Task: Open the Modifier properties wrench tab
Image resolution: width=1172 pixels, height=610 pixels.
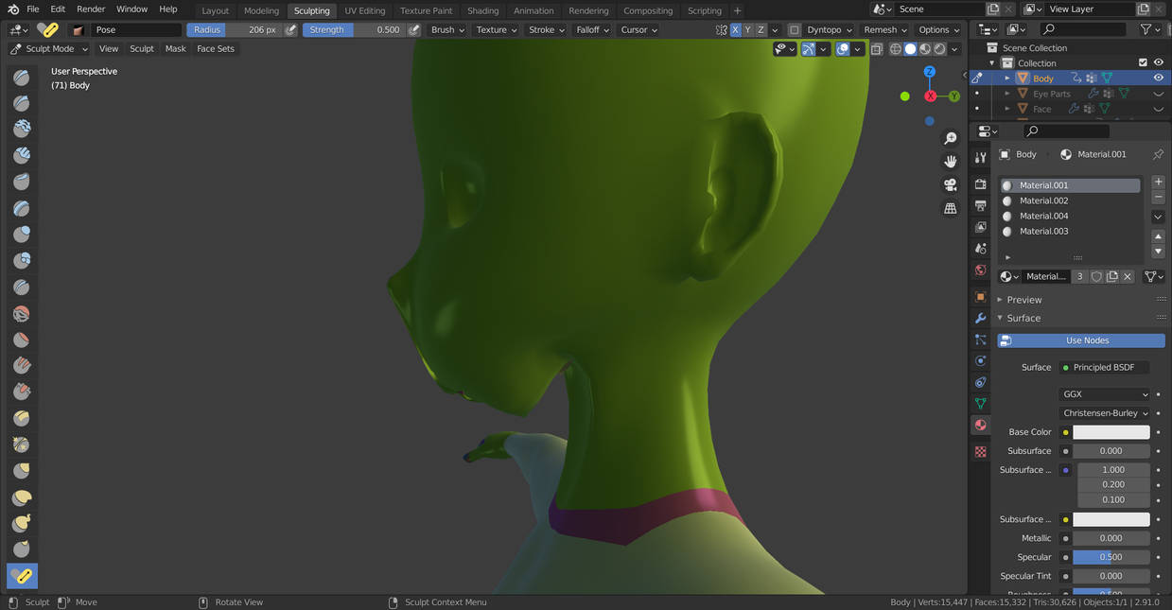Action: pyautogui.click(x=981, y=318)
